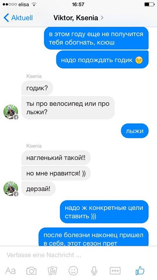Tap the надо ж конкретные цели bubble

(x=104, y=212)
